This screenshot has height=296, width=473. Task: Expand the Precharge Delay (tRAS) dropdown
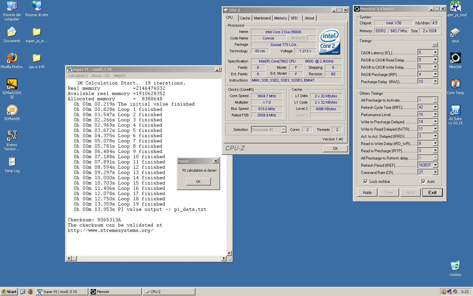435,82
